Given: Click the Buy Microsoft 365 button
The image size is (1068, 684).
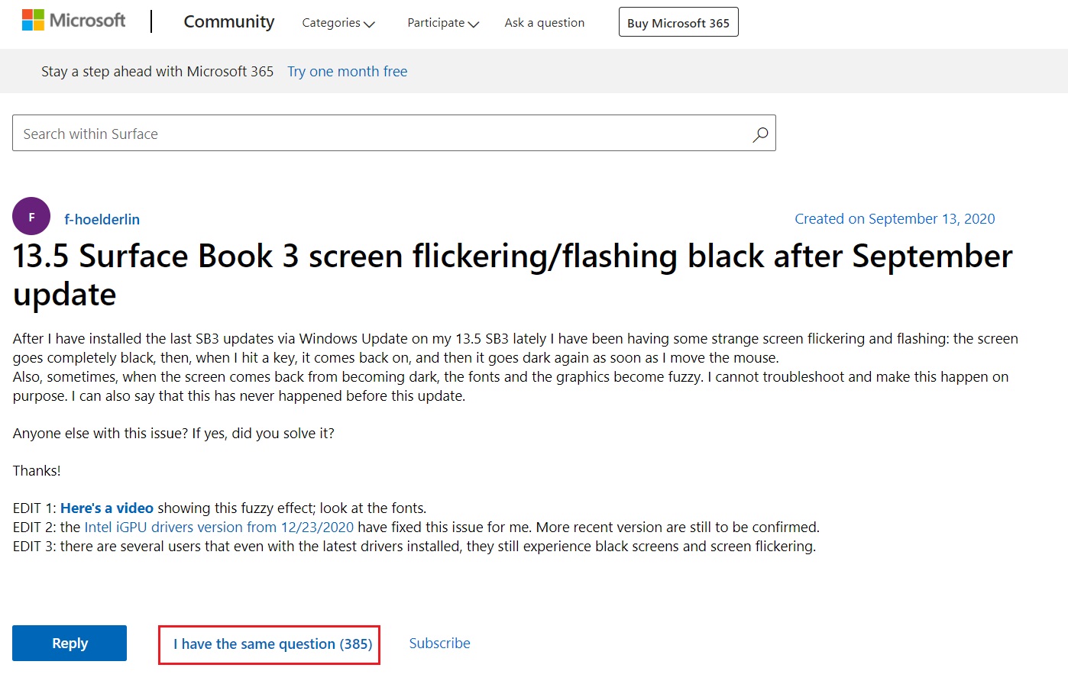Looking at the screenshot, I should pos(678,23).
